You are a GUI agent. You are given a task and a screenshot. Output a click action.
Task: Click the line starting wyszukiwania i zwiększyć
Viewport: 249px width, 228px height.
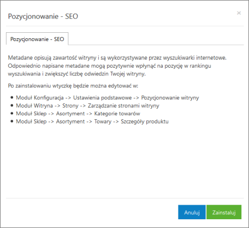click(77, 74)
